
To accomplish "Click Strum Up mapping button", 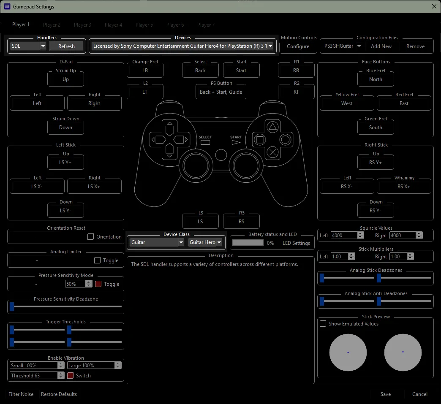I will coord(65,79).
